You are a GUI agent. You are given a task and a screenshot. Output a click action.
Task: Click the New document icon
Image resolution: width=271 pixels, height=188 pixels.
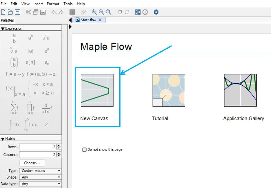pyautogui.click(x=3, y=12)
